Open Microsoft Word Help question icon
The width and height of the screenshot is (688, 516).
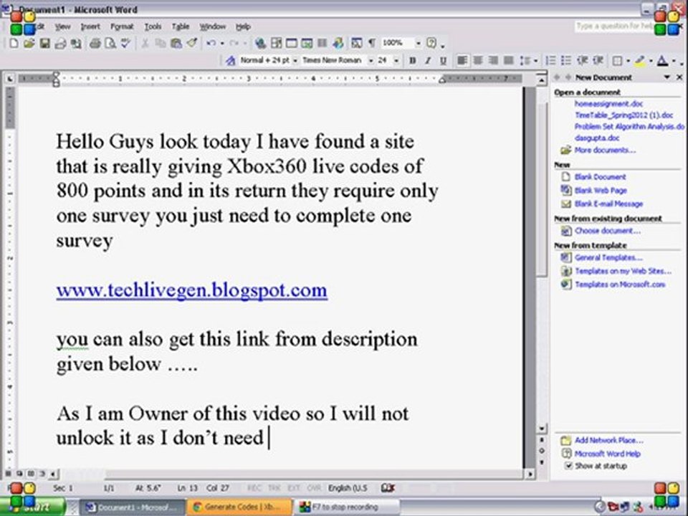click(x=431, y=43)
